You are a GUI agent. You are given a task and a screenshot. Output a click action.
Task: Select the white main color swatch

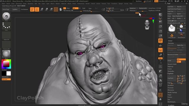tap(9, 73)
